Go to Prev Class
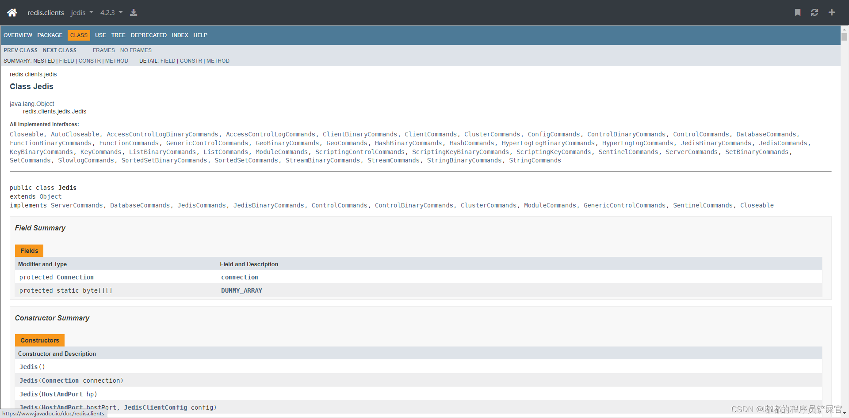This screenshot has width=849, height=418. 20,50
